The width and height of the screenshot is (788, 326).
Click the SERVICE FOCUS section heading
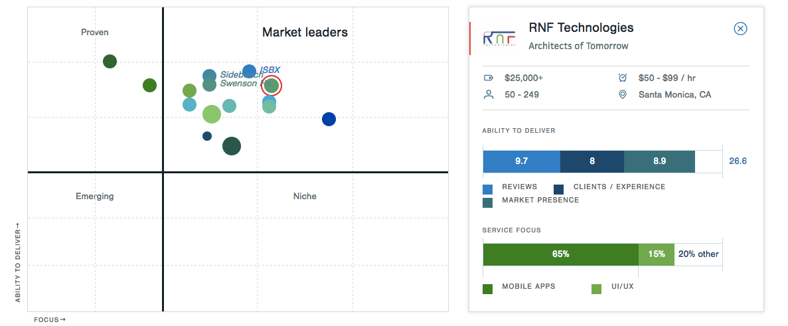click(512, 230)
